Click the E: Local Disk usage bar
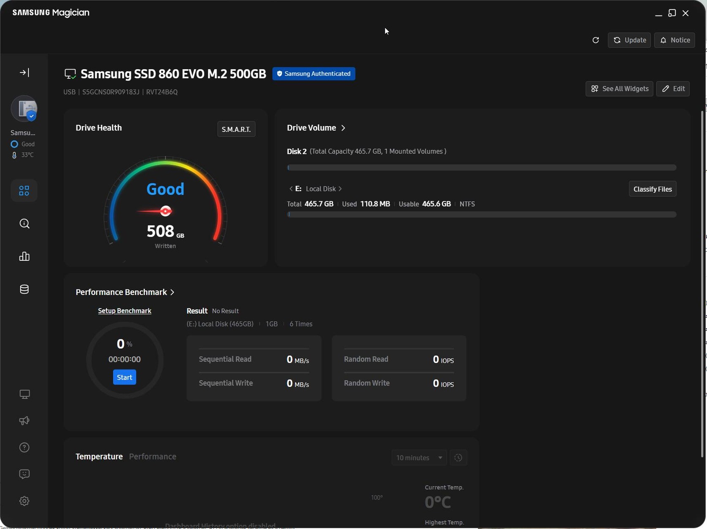Viewport: 707px width, 529px height. coord(482,214)
